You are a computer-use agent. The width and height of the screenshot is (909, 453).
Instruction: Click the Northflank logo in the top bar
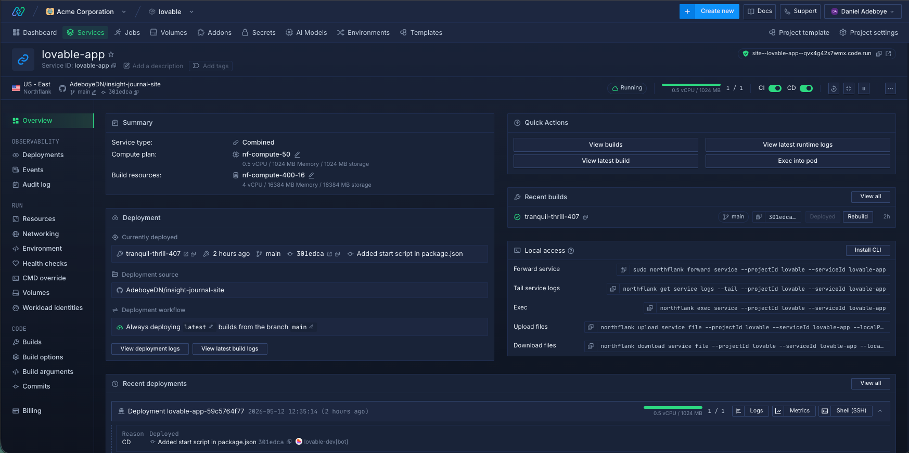[x=18, y=11]
